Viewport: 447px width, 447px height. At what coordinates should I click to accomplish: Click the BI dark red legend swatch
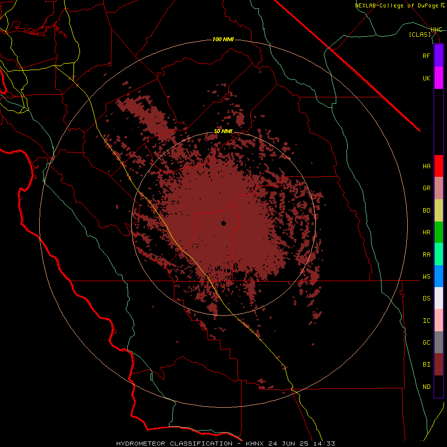click(439, 365)
